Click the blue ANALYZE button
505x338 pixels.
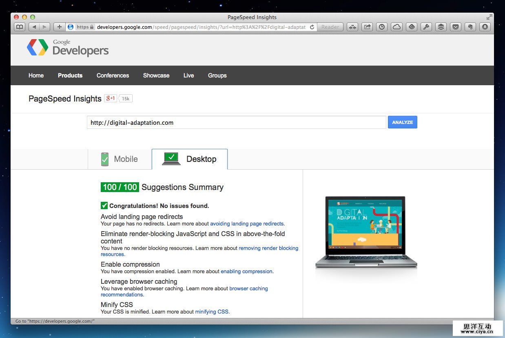402,122
